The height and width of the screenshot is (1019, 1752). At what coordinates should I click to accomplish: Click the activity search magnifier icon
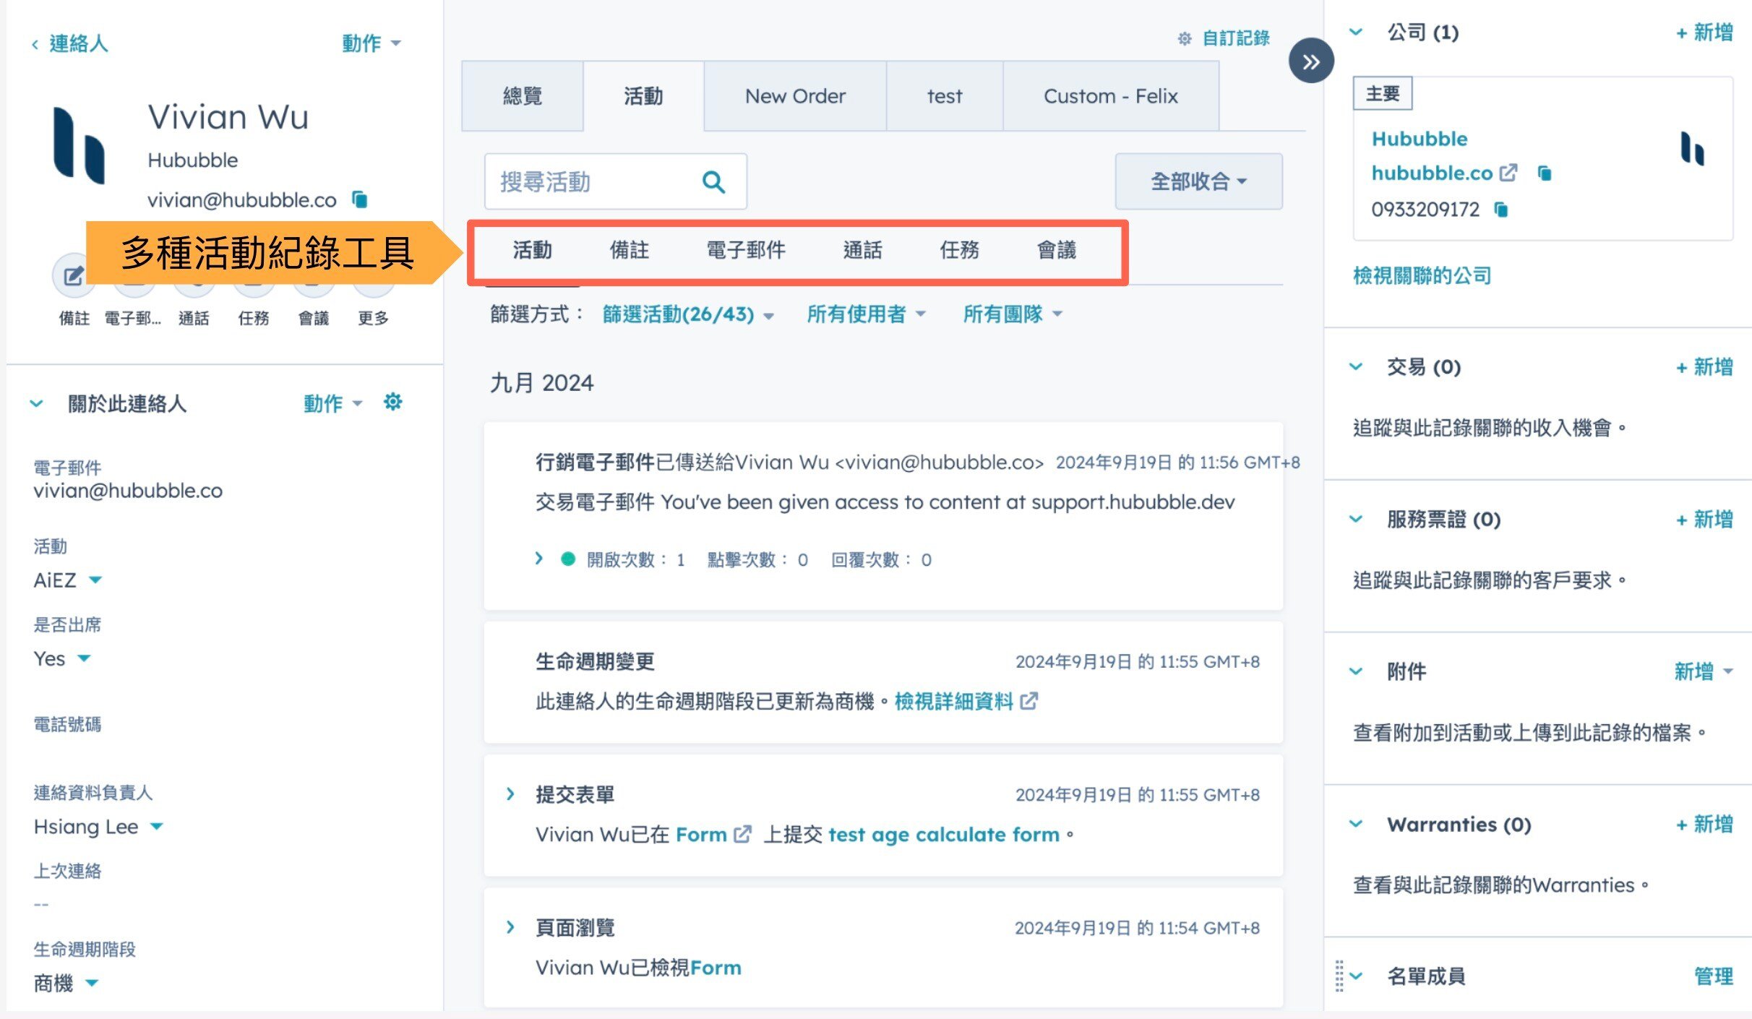[x=713, y=181]
